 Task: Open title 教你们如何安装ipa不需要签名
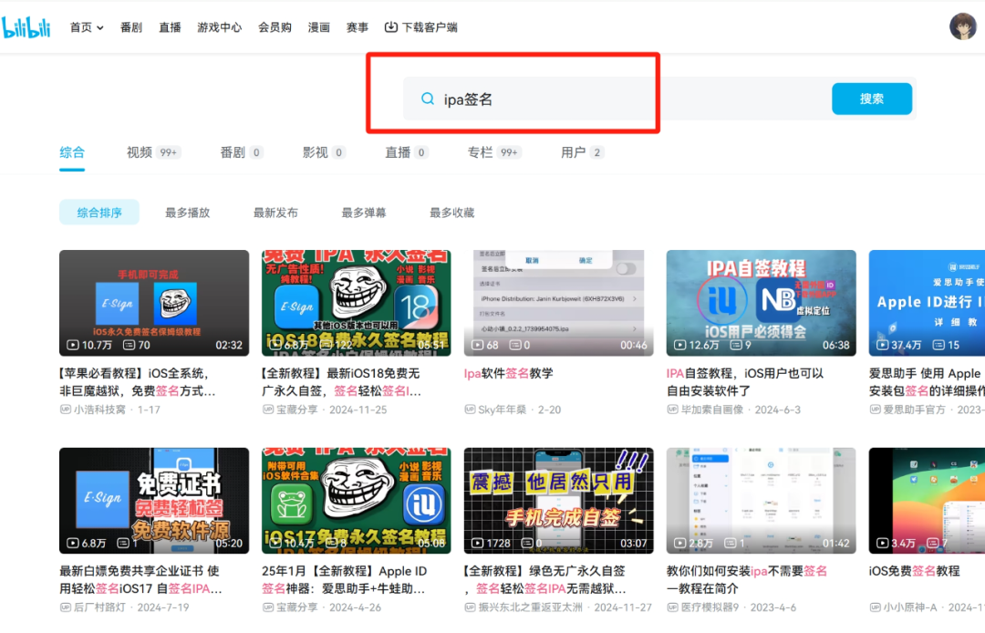tap(747, 579)
